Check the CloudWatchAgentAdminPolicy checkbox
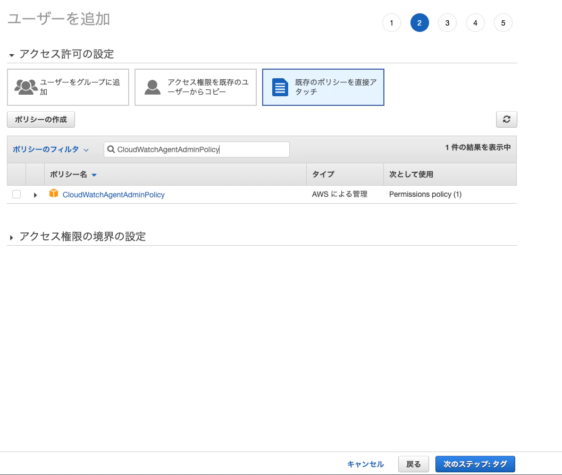This screenshot has height=475, width=562. coord(16,194)
